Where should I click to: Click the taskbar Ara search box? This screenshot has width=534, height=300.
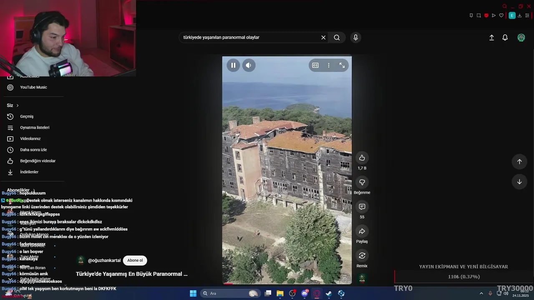tap(230, 293)
